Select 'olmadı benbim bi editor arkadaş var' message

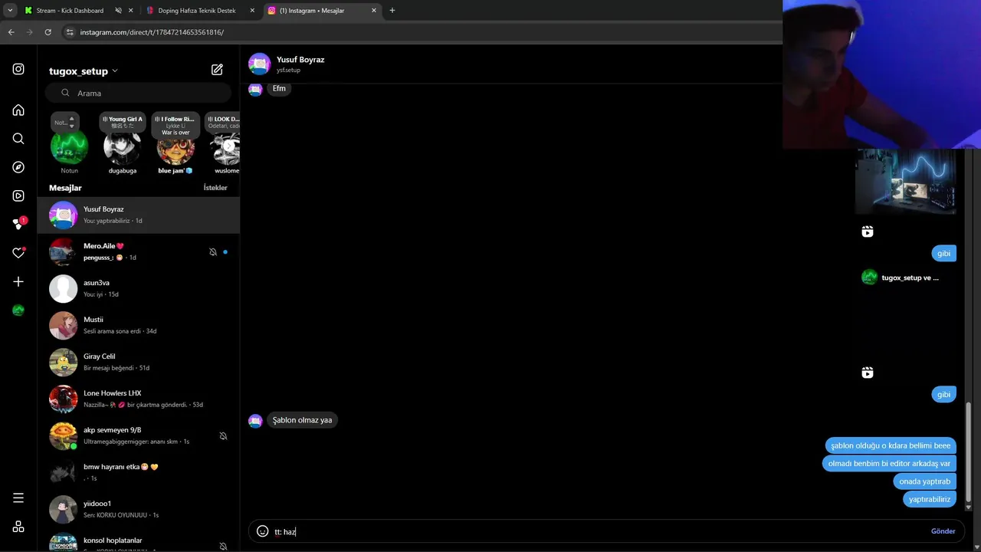(889, 463)
